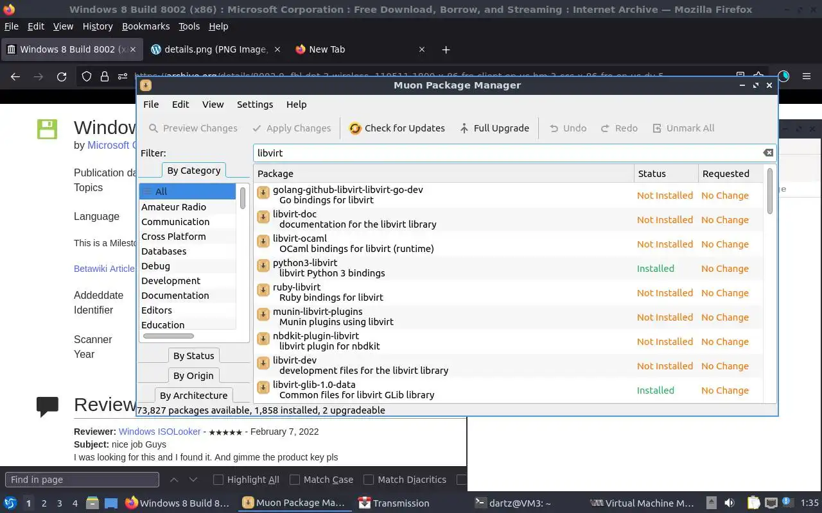Click find previous arrow in find bar

click(174, 480)
